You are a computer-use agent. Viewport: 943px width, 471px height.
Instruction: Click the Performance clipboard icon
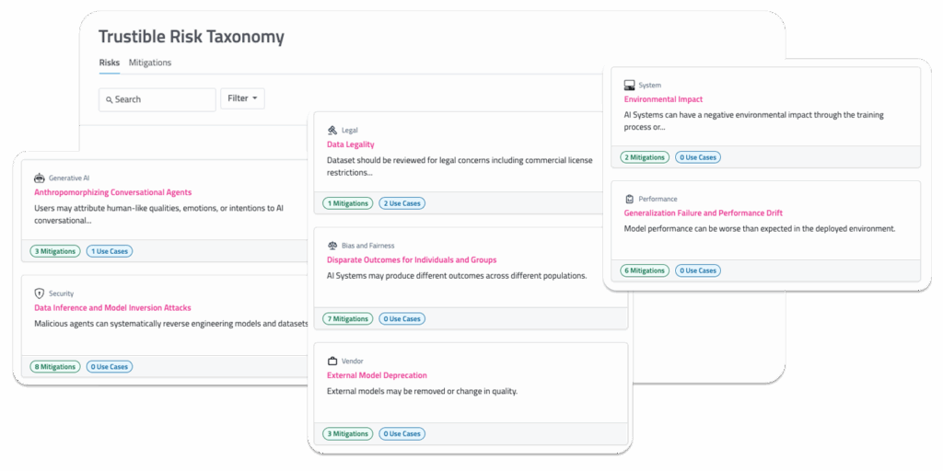click(x=629, y=199)
